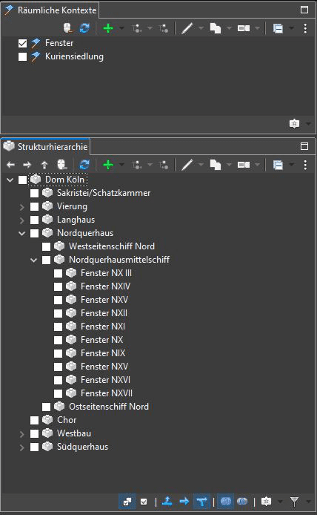Refresh the Räumliche Kontexte panel
This screenshot has width=317, height=515.
(84, 28)
